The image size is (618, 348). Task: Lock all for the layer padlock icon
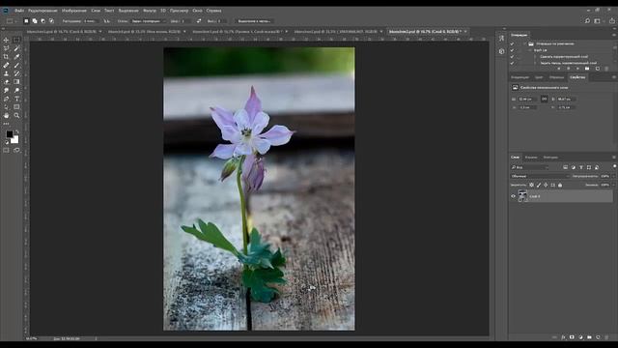[x=560, y=185]
